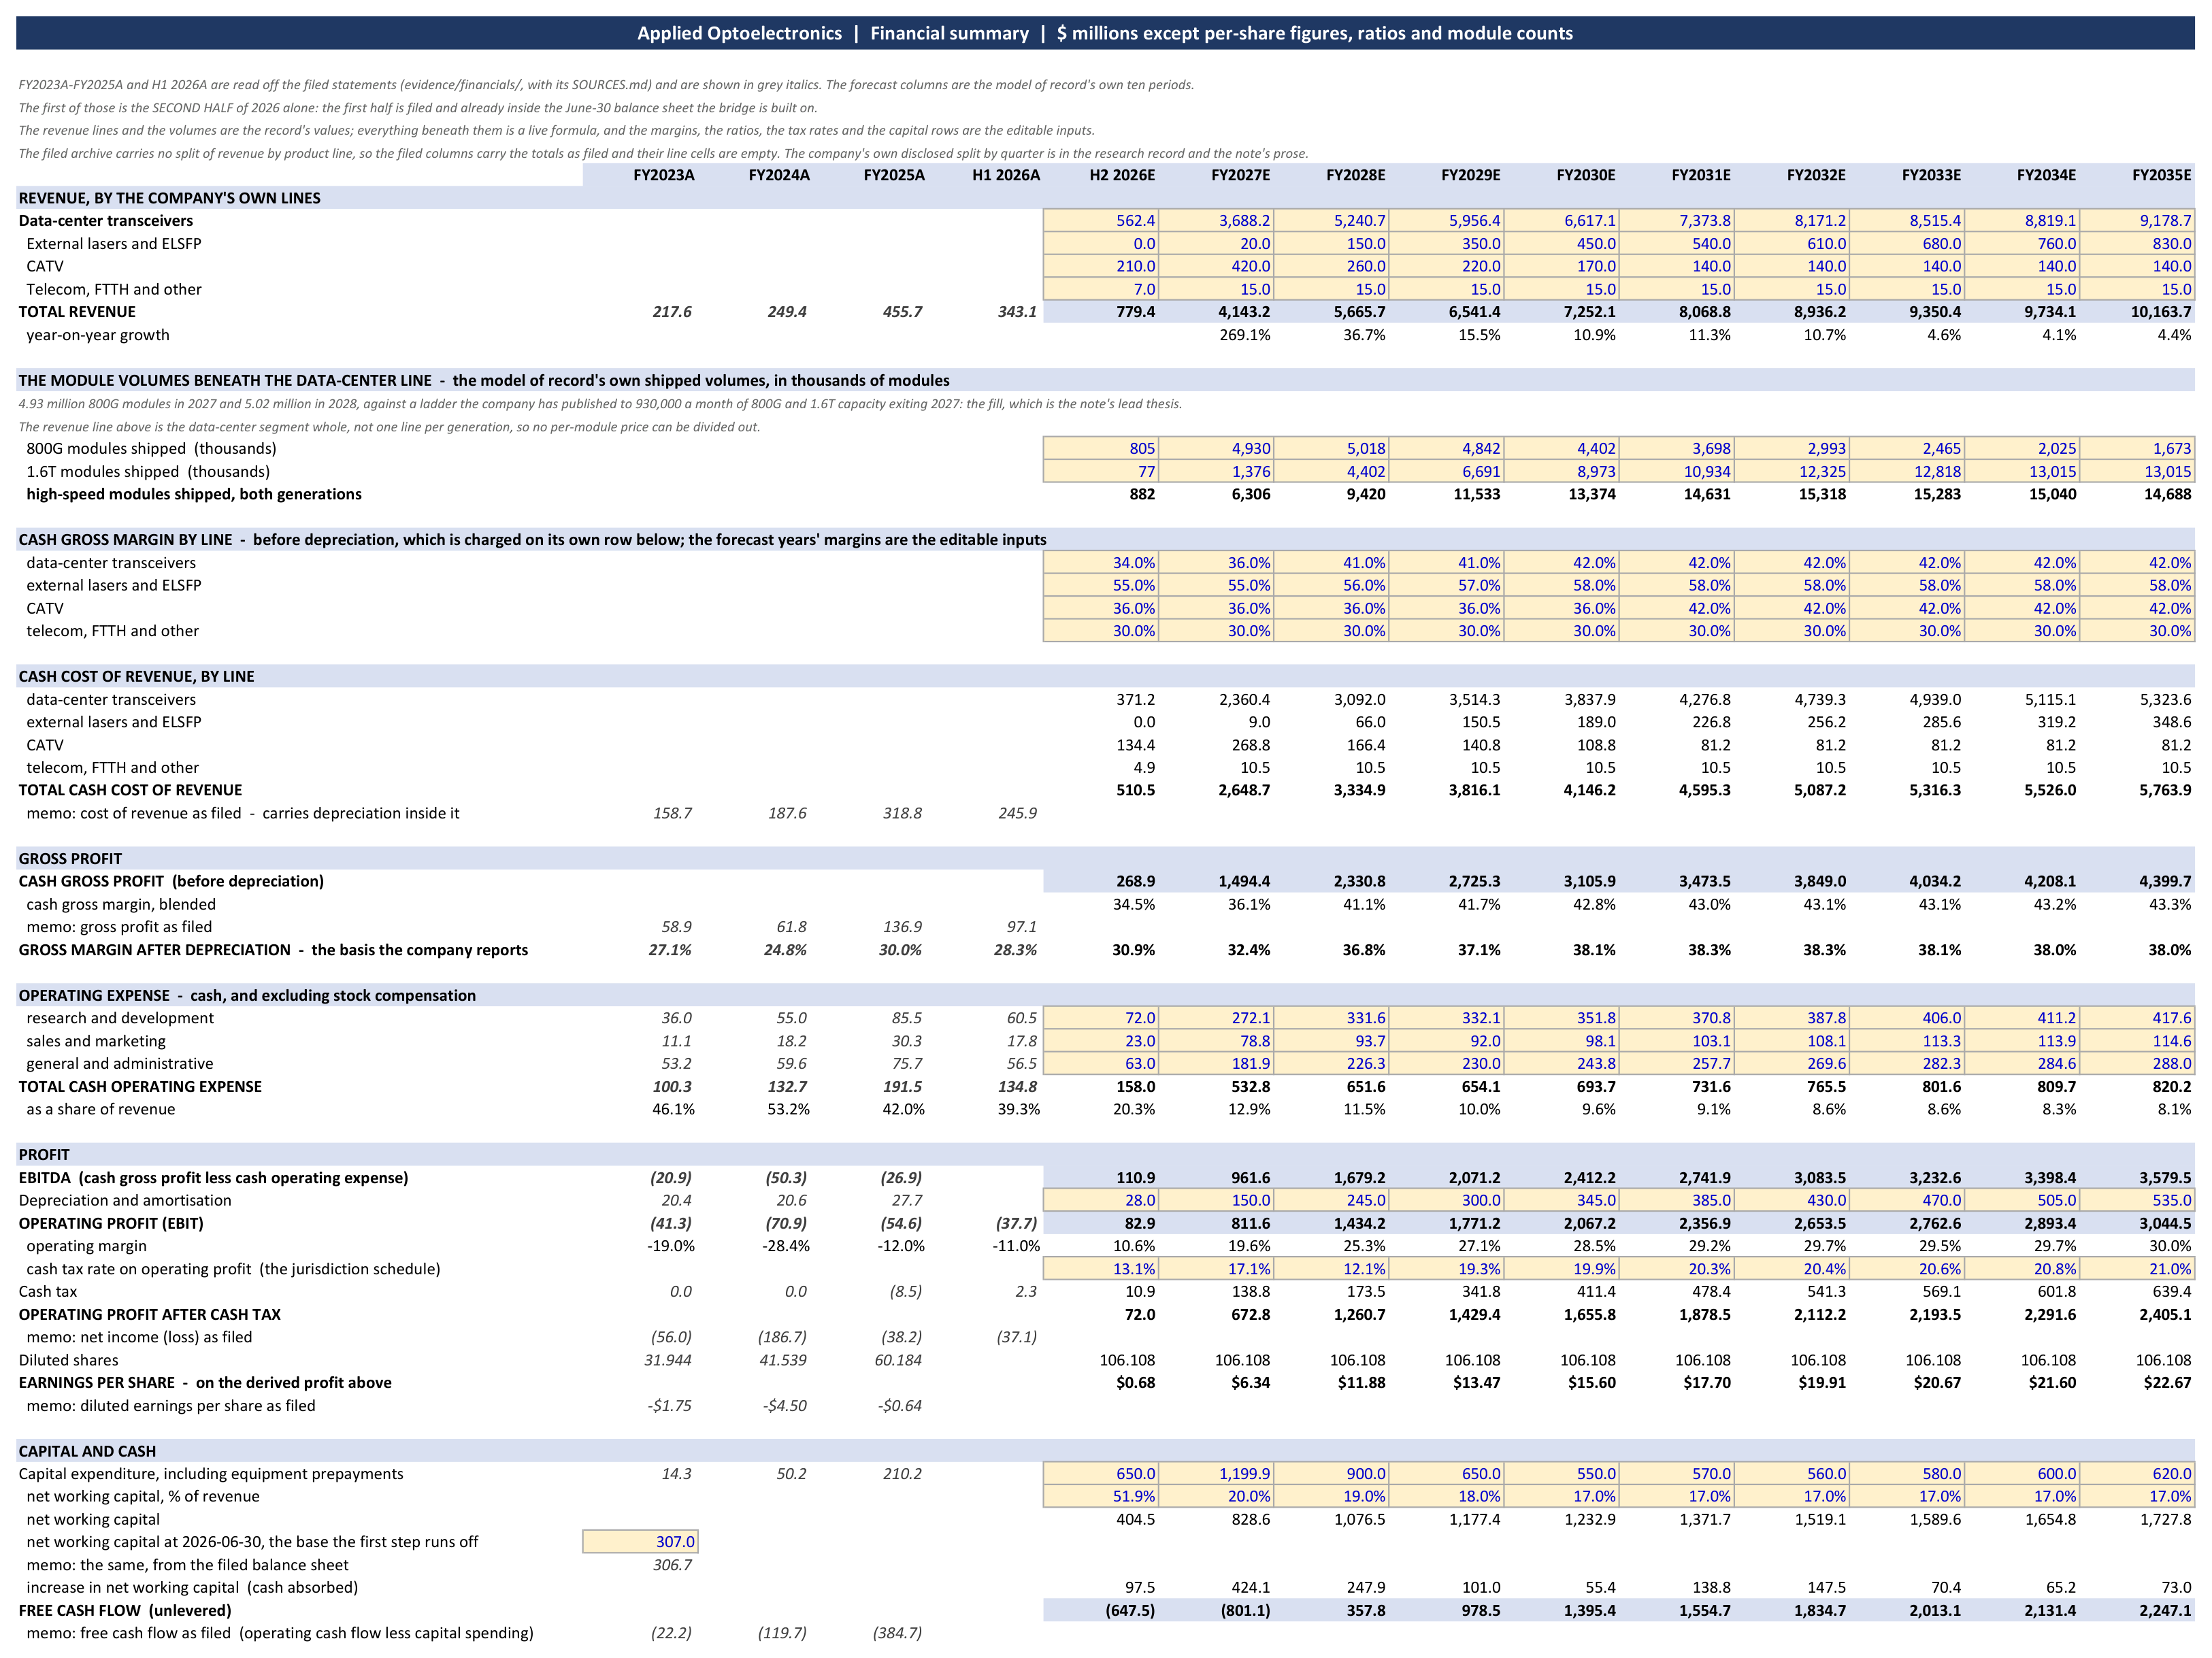This screenshot has width=2212, height=1658.
Task: Select FY2023A gross margin 27.1%
Action: [670, 950]
